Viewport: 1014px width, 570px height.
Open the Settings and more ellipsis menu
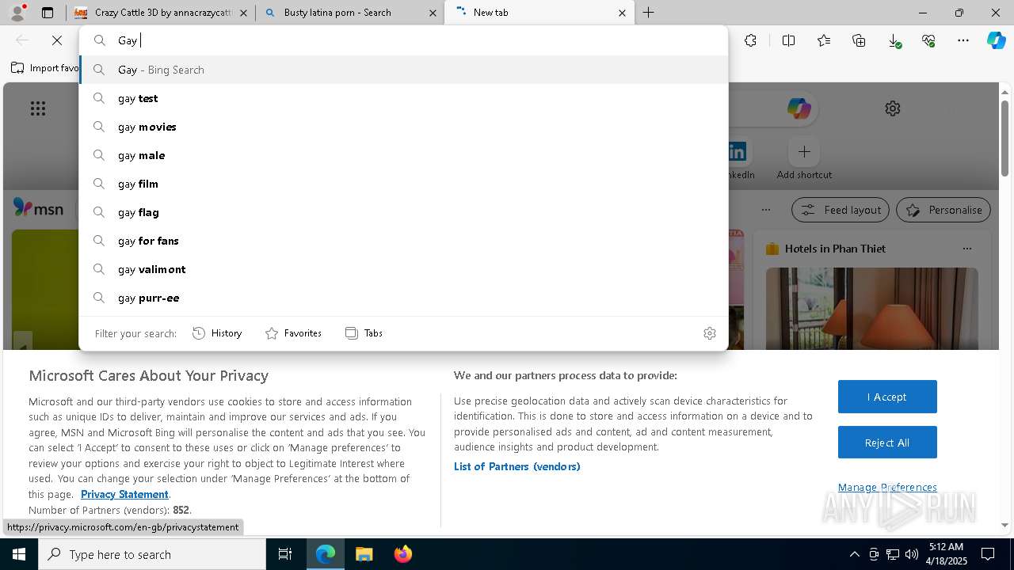pos(963,40)
